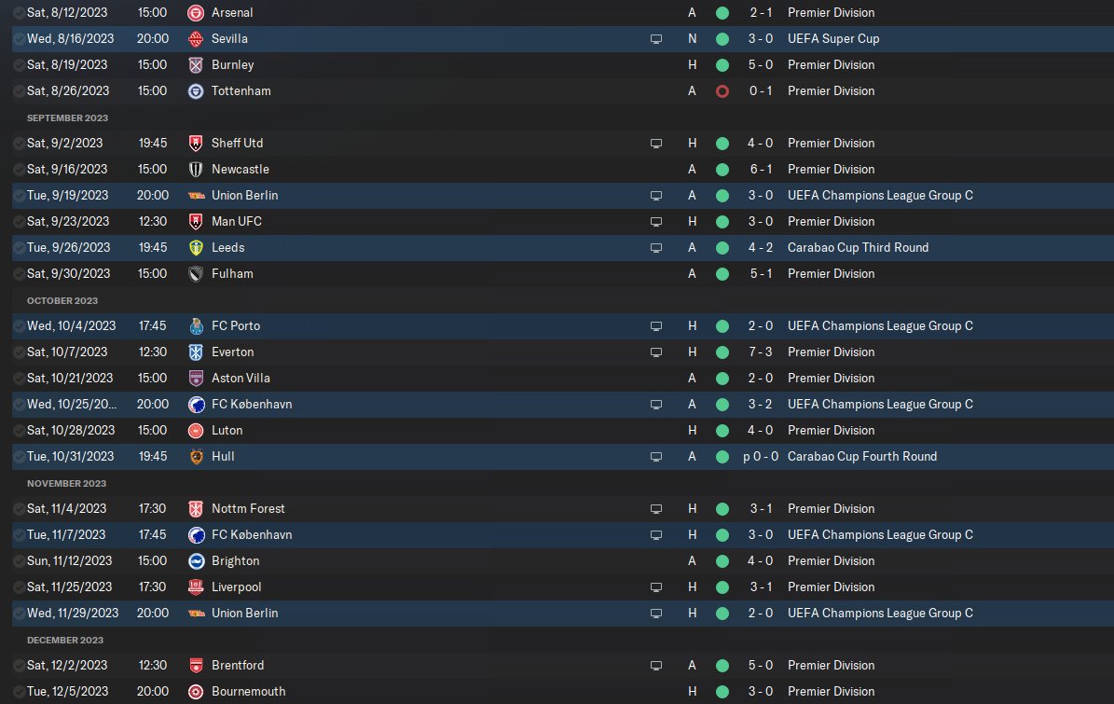
Task: Toggle the checkmark beside Sat, 8/19/2023
Action: [x=20, y=65]
